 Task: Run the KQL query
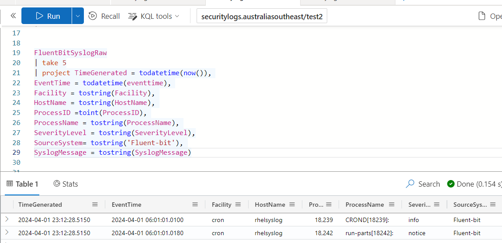pos(47,16)
